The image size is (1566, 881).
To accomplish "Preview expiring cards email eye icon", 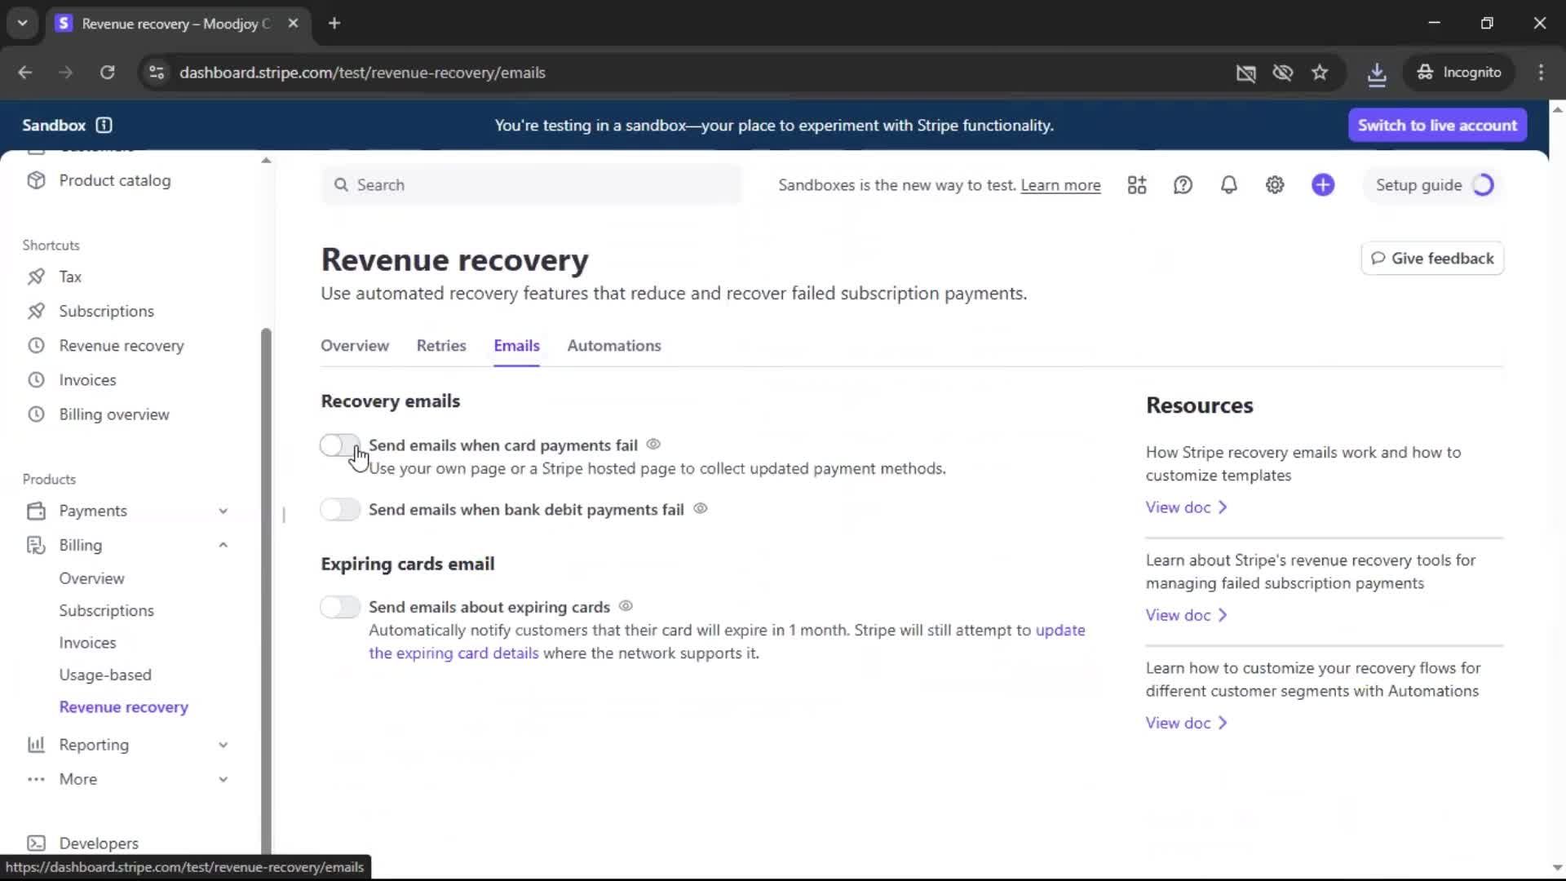I will pos(626,606).
